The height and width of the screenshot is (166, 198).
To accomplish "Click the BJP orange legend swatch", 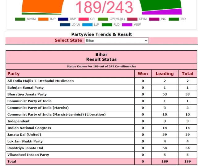I will pyautogui.click(x=43, y=19).
